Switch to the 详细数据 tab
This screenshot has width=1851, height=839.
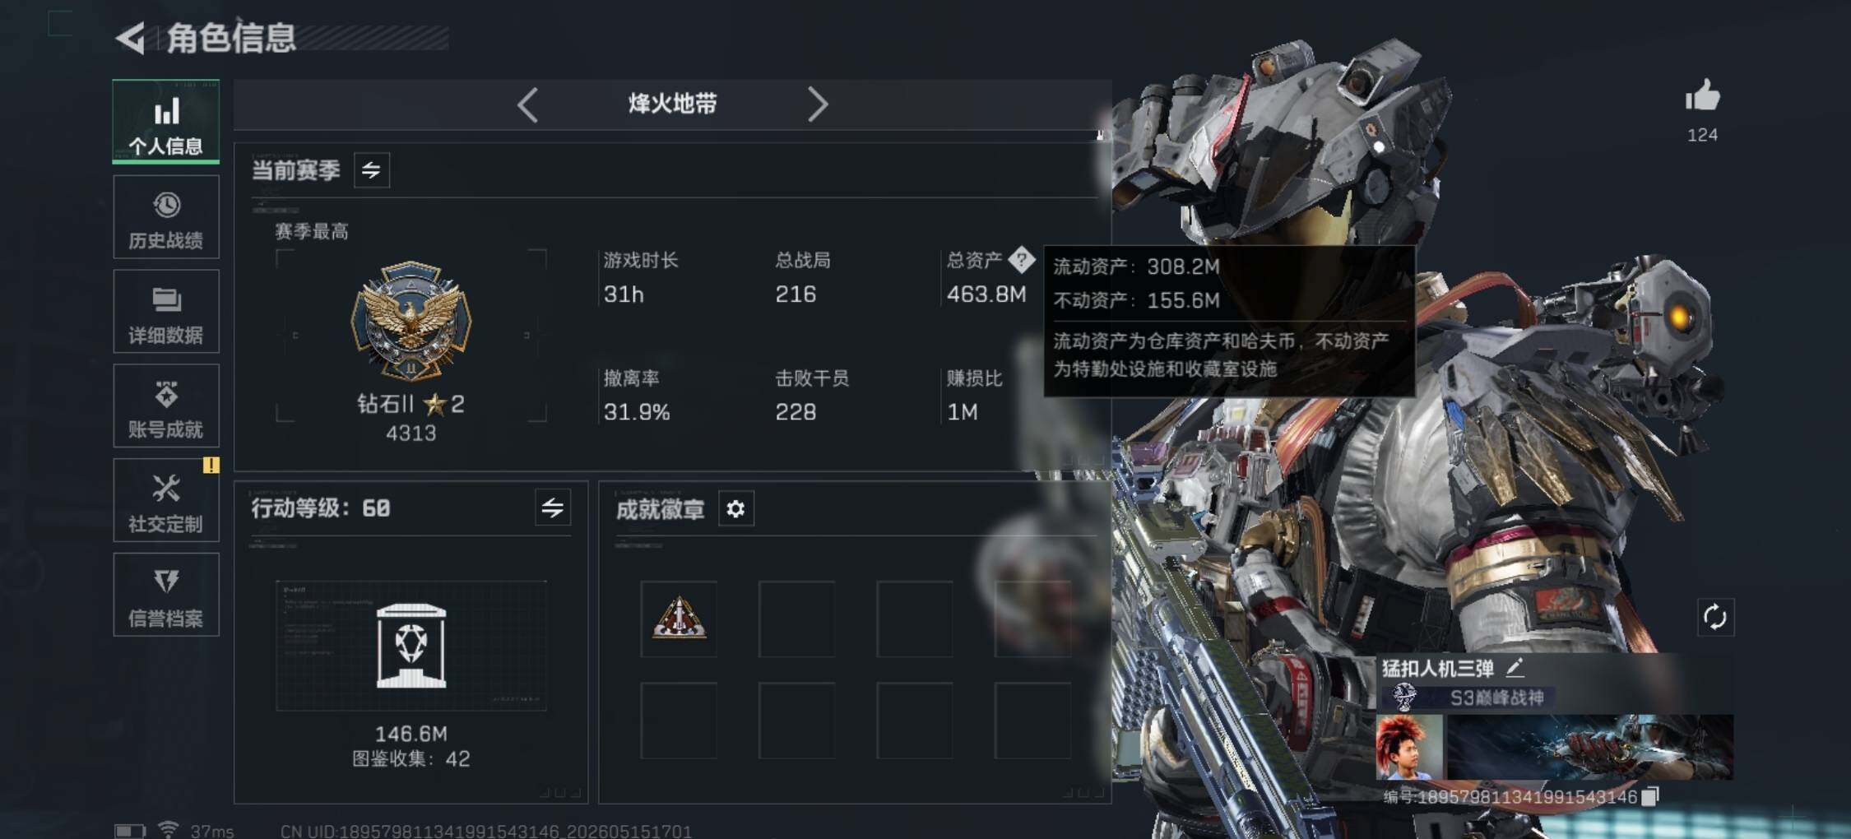click(166, 312)
